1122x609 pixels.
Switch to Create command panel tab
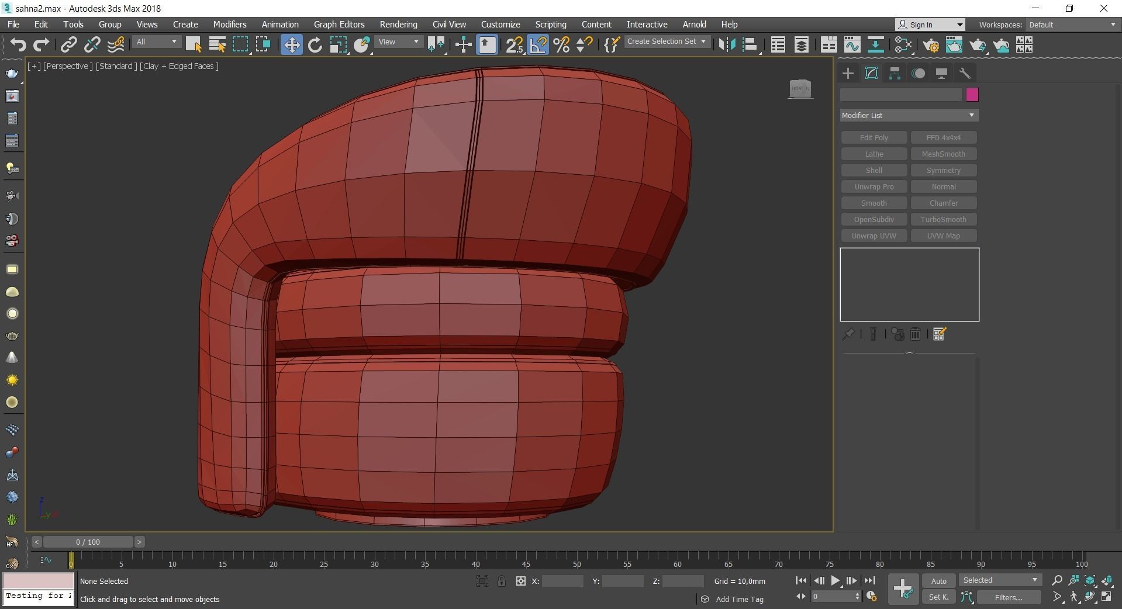tap(848, 74)
